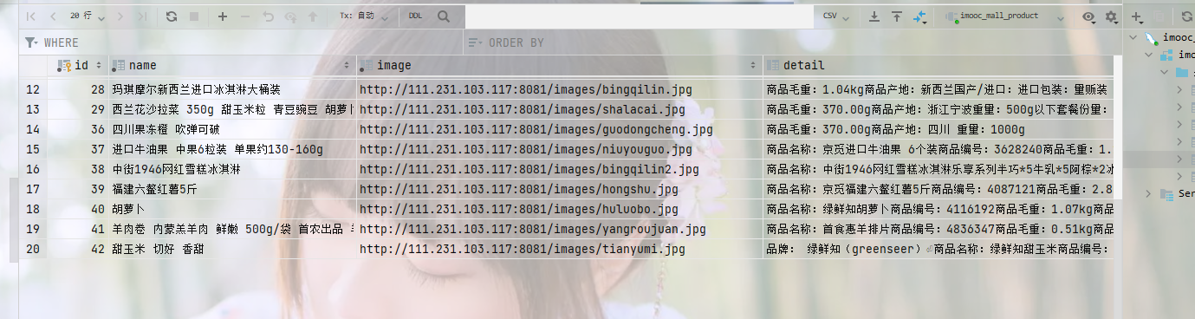Click the ORDER BY sort icon

click(x=474, y=42)
